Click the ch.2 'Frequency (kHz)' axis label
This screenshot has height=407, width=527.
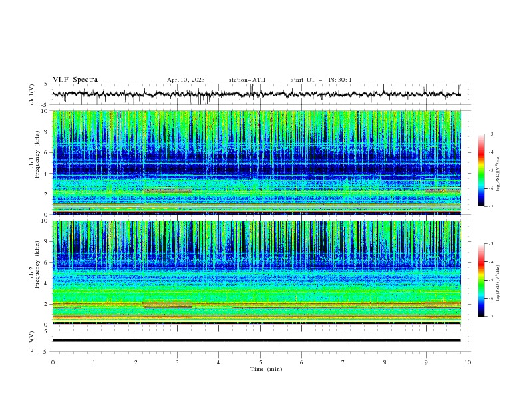[37, 265]
